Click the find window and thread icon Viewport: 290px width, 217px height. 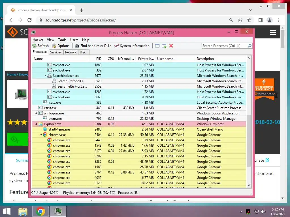164,46
